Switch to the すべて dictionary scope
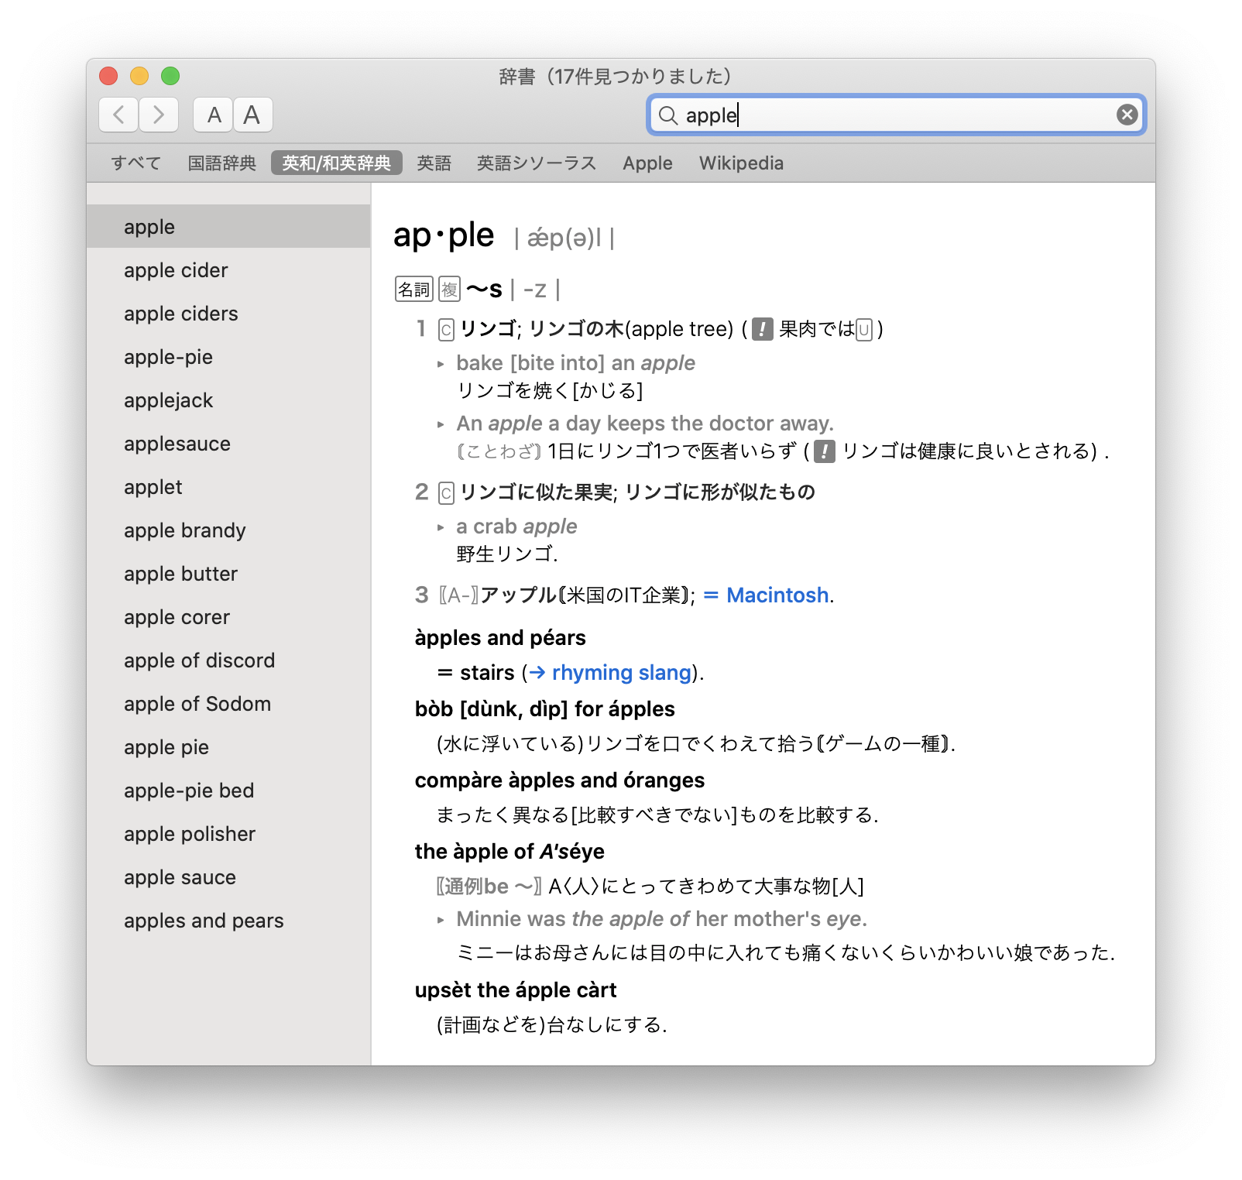This screenshot has height=1180, width=1242. [135, 163]
